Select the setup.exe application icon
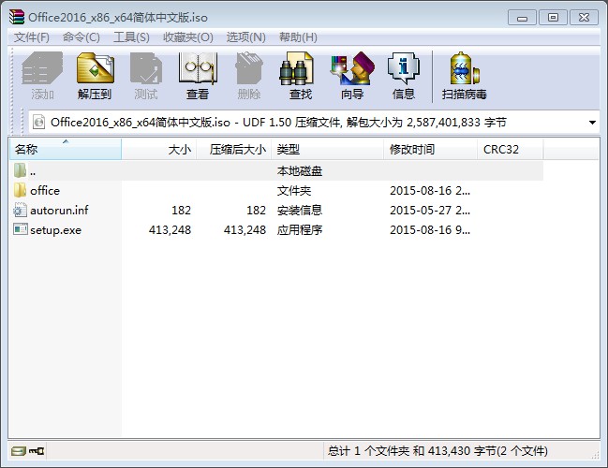Viewport: 608px width, 468px height. (x=21, y=229)
